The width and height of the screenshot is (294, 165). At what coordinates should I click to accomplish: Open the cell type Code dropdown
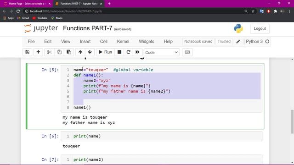tap(161, 52)
